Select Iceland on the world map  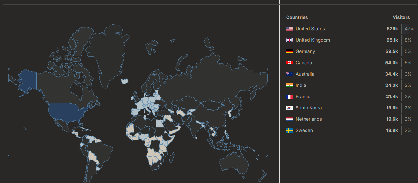[x=124, y=81]
